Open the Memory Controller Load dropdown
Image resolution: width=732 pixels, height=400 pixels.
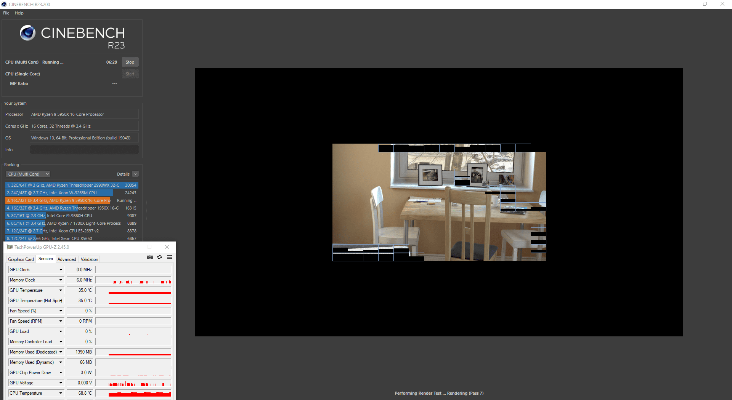coord(61,342)
